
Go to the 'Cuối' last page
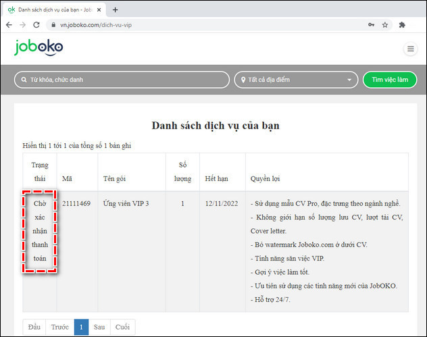pos(122,328)
